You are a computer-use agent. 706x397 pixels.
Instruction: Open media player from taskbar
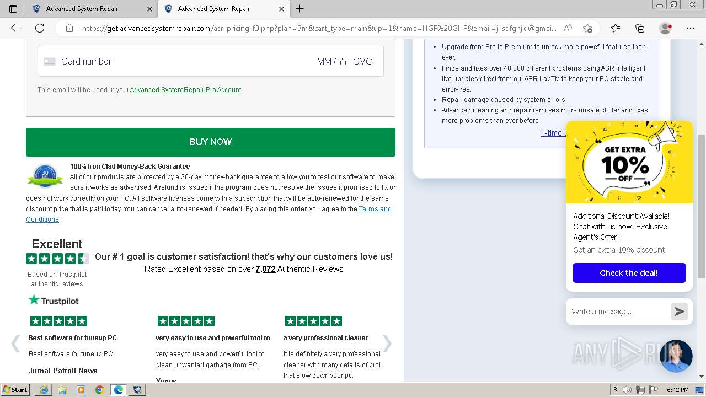click(x=81, y=390)
